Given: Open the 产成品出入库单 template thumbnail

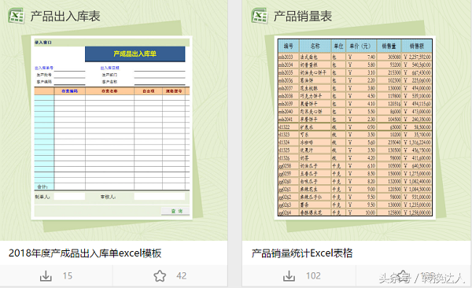Looking at the screenshot, I should (x=112, y=128).
